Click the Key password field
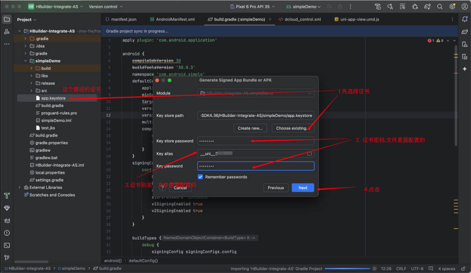The image size is (471, 273). tap(256, 166)
